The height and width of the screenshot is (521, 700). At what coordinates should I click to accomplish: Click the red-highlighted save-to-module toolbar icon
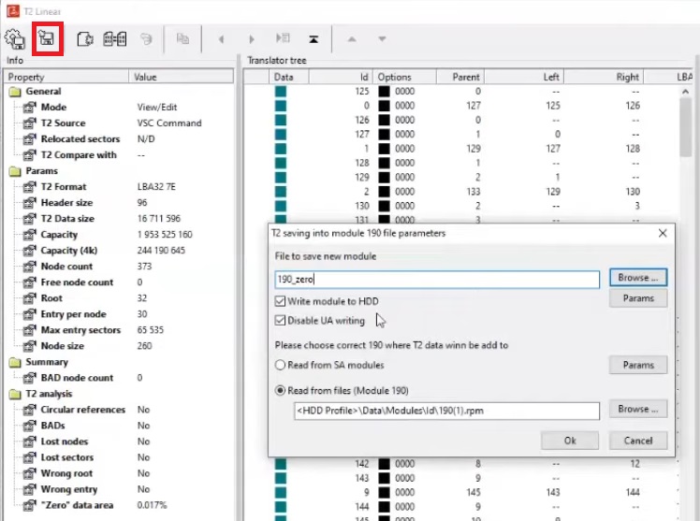[48, 39]
